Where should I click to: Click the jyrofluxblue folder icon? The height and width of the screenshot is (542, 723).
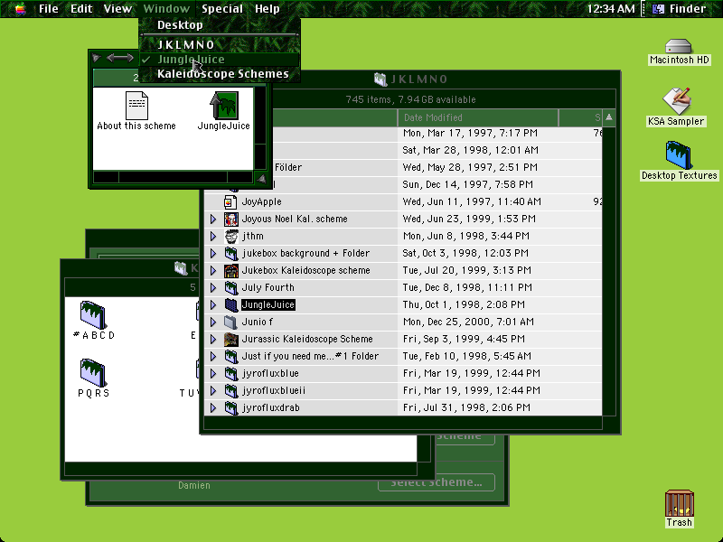[x=230, y=373]
